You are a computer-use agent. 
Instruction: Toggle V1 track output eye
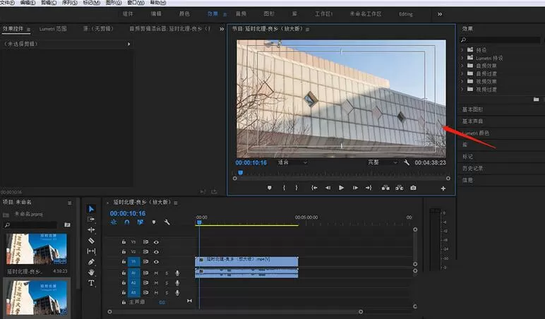tap(156, 262)
